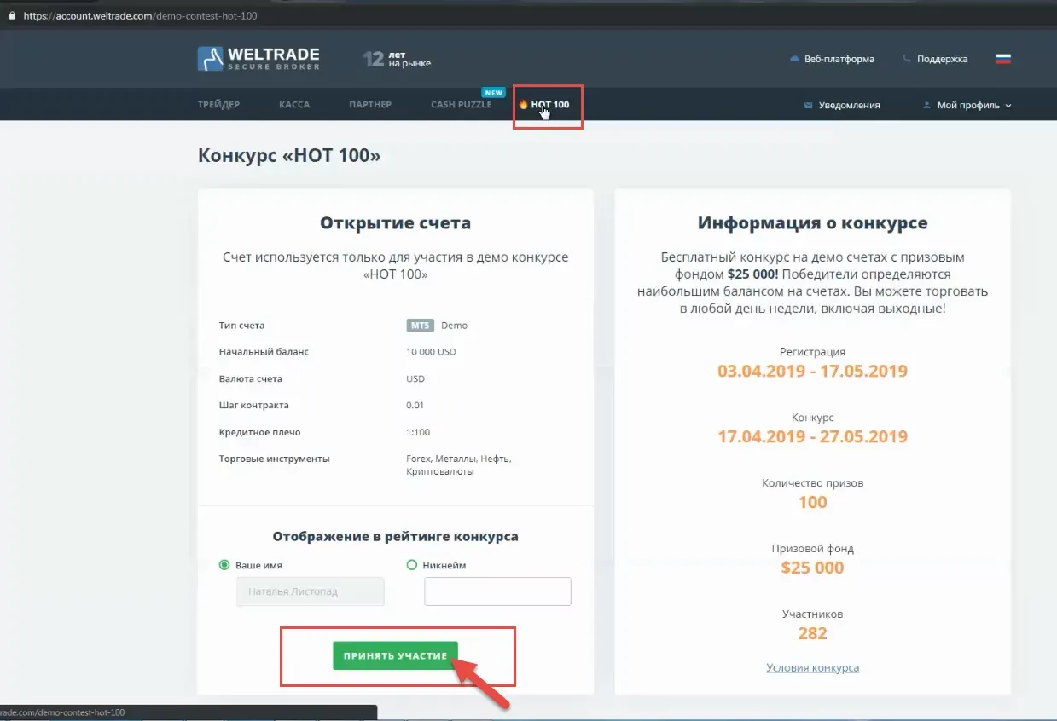Image resolution: width=1057 pixels, height=721 pixels.
Task: Click the NEW badge above Cash Puzzle
Action: coord(493,92)
